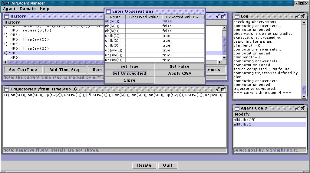Maximize the Log panel
This screenshot has height=173, width=310.
coord(303,16)
